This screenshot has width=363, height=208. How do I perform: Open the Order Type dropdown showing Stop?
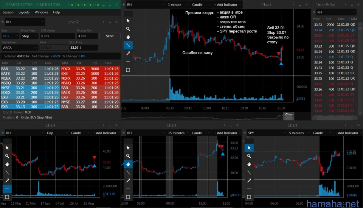pyautogui.click(x=29, y=36)
